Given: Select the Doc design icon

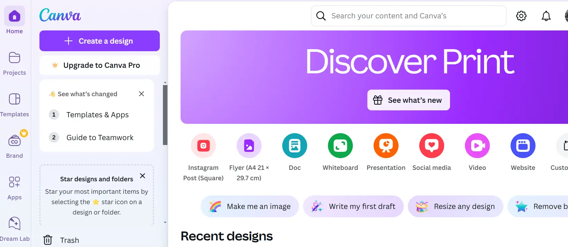Looking at the screenshot, I should tap(295, 146).
